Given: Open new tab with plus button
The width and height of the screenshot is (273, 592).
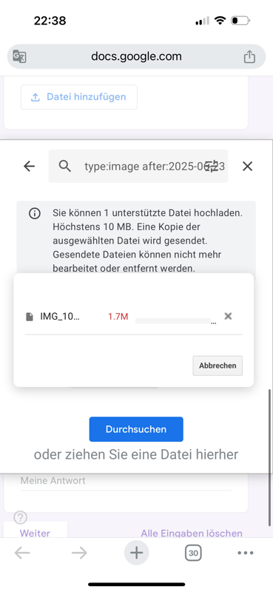Looking at the screenshot, I should coord(136,553).
